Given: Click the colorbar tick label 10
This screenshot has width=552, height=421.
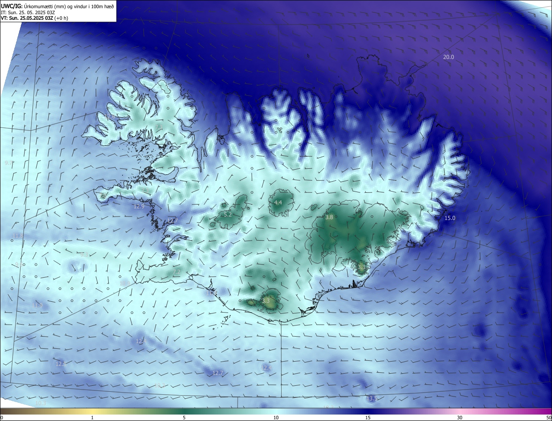Looking at the screenshot, I should (x=276, y=418).
